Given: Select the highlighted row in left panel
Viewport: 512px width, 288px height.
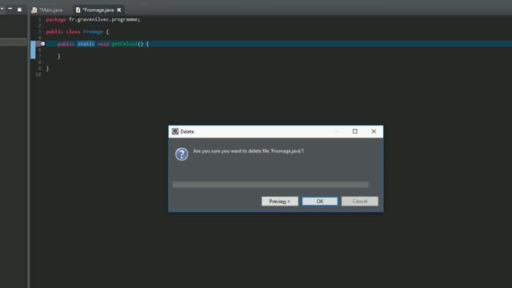Looking at the screenshot, I should [x=13, y=42].
